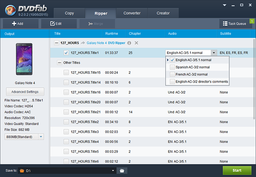The width and height of the screenshot is (256, 177).
Task: Check the 127_HOURS.Title15 checkbox
Action: click(x=66, y=72)
